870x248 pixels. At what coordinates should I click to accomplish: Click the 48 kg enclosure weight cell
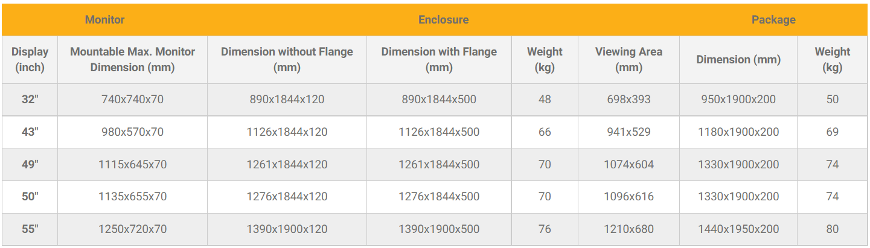(x=545, y=100)
